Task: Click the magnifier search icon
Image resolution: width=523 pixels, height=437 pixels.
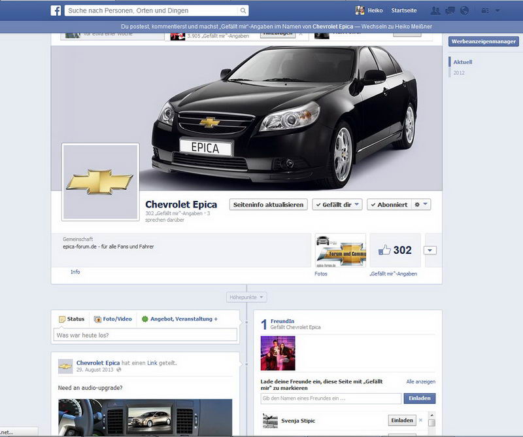Action: pyautogui.click(x=243, y=10)
